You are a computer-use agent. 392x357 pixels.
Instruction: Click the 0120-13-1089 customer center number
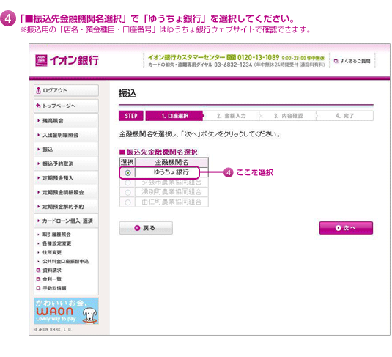pos(258,57)
